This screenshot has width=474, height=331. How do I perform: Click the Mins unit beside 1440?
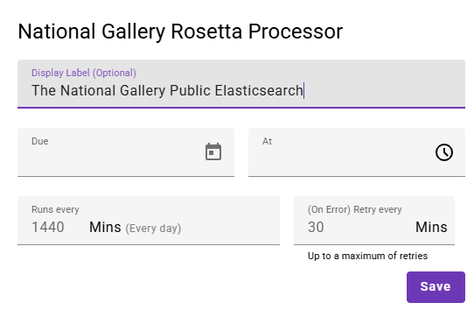pyautogui.click(x=105, y=227)
